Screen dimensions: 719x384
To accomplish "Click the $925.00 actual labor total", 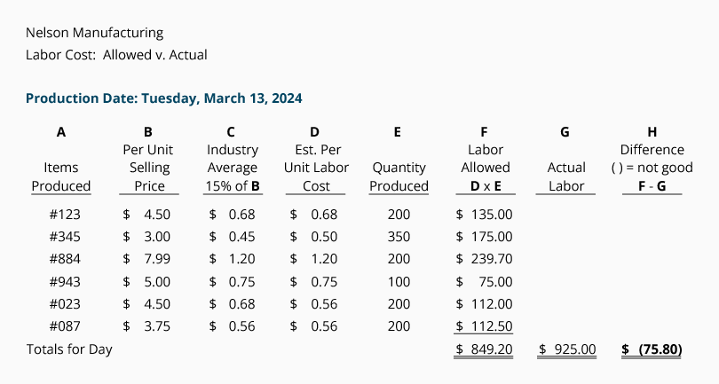I will coord(567,349).
